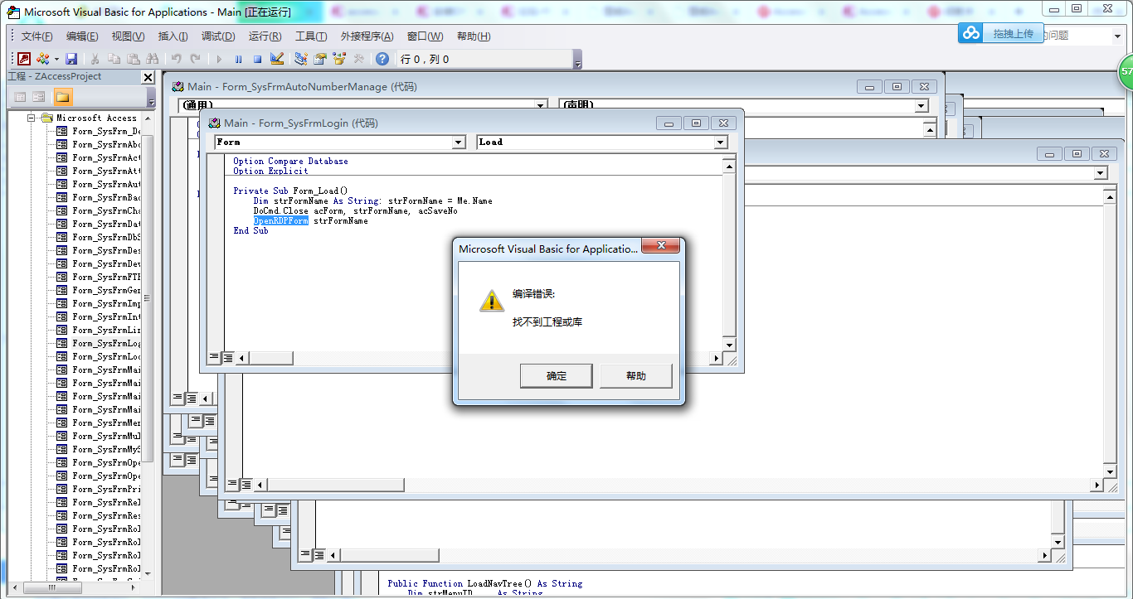Open the Form object dropdown in SysFrmLogin window
1133x599 pixels.
pyautogui.click(x=459, y=143)
